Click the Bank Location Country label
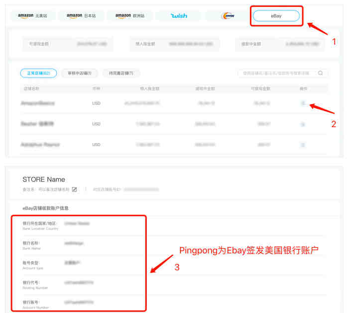 (x=40, y=229)
